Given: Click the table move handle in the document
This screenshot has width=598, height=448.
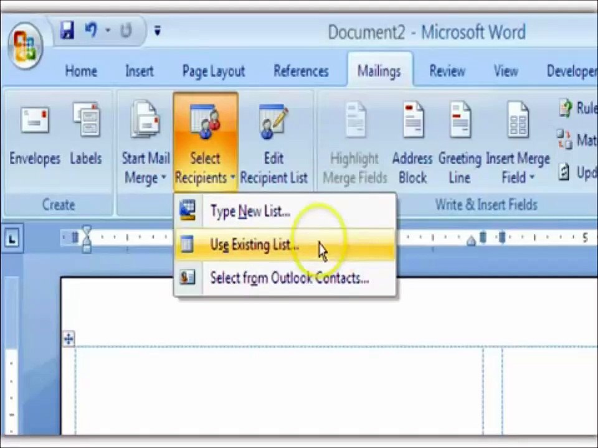Looking at the screenshot, I should 69,338.
